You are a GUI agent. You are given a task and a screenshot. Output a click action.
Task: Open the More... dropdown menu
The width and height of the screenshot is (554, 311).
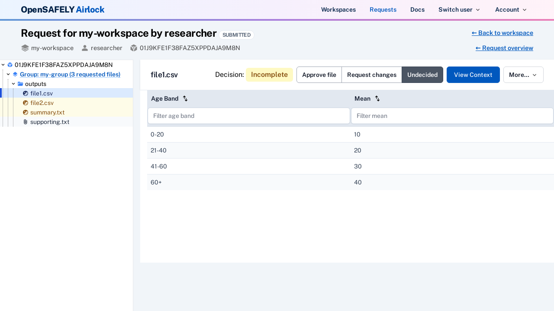point(523,75)
